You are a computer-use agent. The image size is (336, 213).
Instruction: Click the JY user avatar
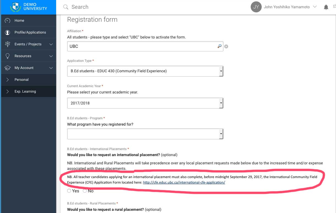256,7
